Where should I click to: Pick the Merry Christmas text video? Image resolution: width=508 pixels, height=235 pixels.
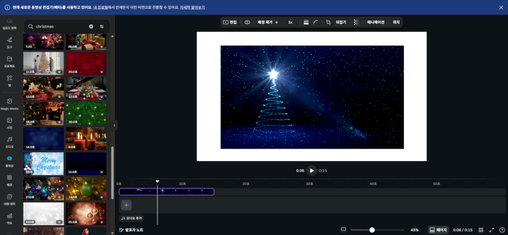[43, 164]
